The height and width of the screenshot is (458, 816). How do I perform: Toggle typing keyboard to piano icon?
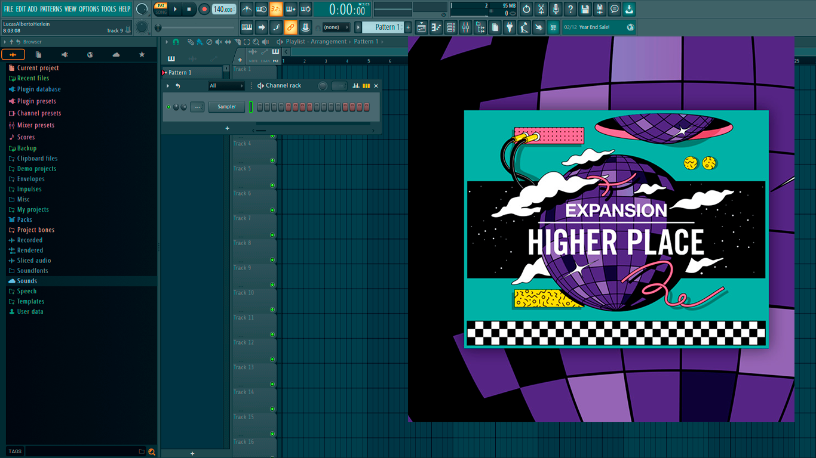[247, 27]
